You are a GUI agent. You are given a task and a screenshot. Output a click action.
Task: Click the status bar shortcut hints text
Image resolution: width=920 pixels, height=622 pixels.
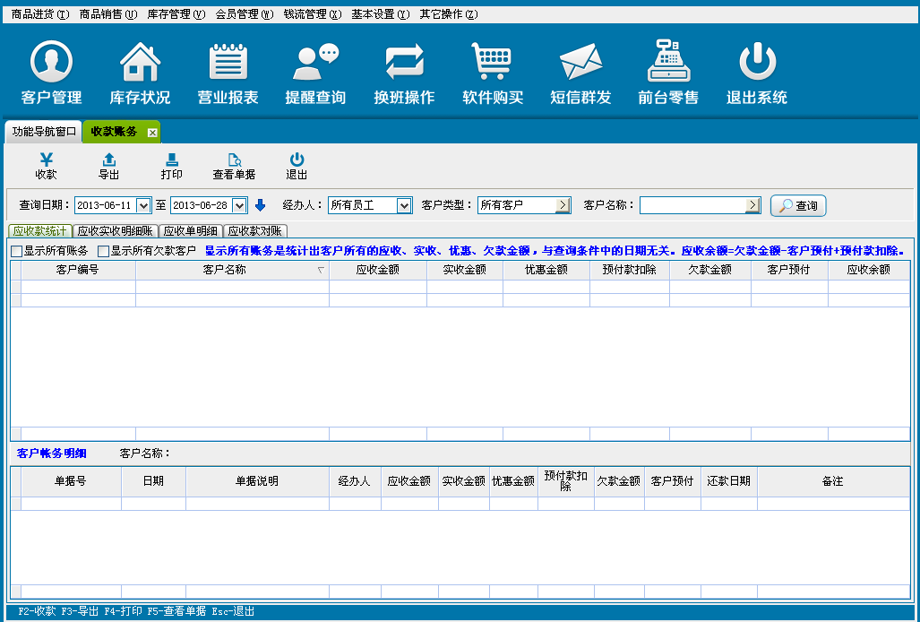click(x=136, y=611)
